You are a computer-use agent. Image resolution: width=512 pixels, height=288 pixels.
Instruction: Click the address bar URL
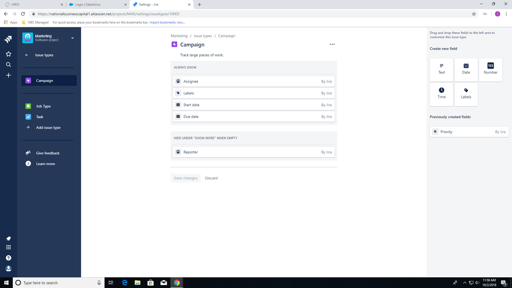click(109, 14)
